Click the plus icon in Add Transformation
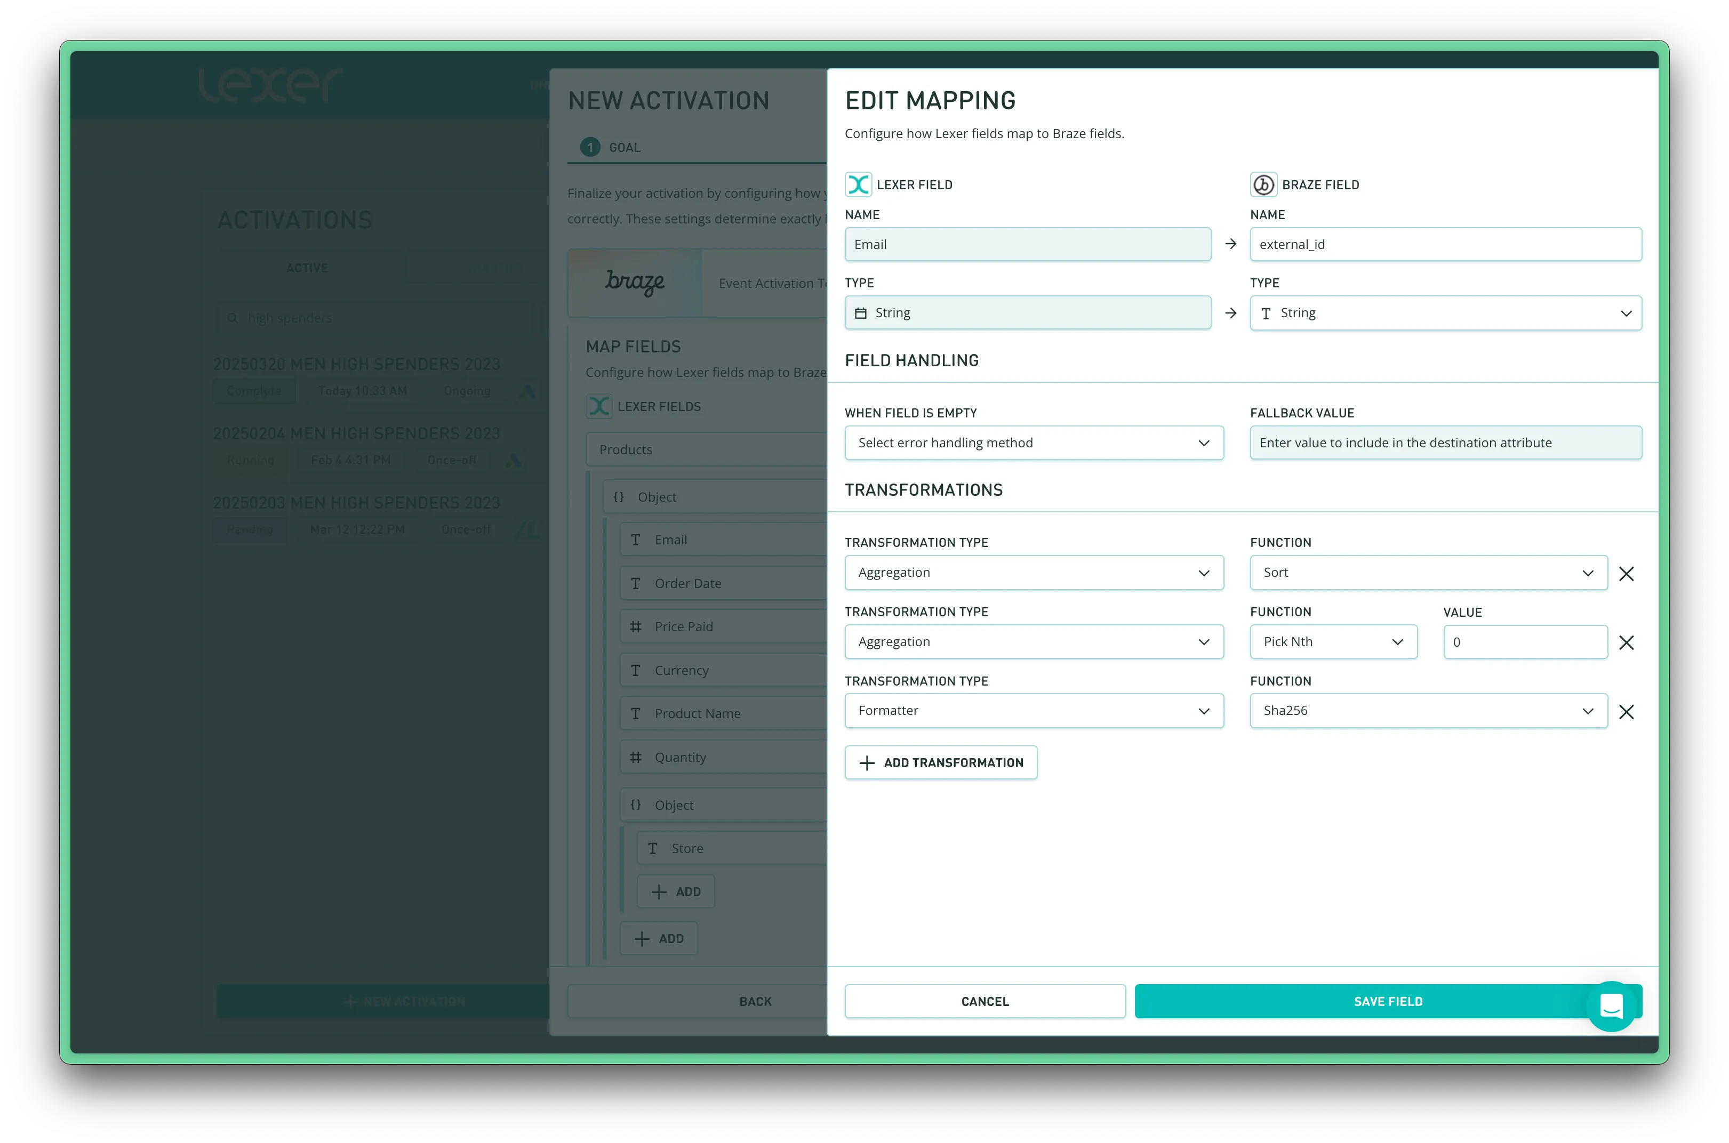1729x1143 pixels. tap(866, 762)
